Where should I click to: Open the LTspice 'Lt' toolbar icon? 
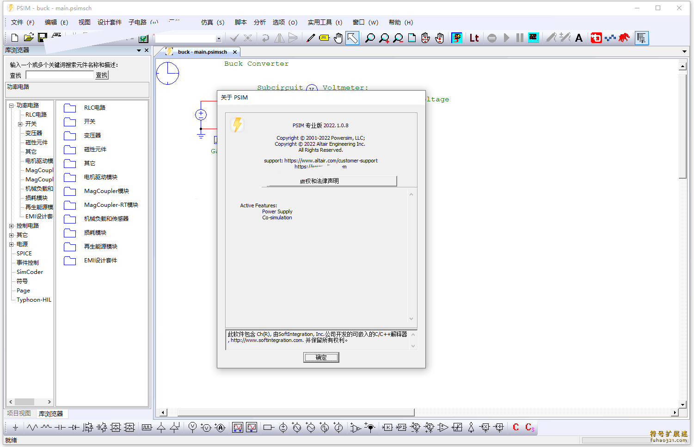pos(474,38)
